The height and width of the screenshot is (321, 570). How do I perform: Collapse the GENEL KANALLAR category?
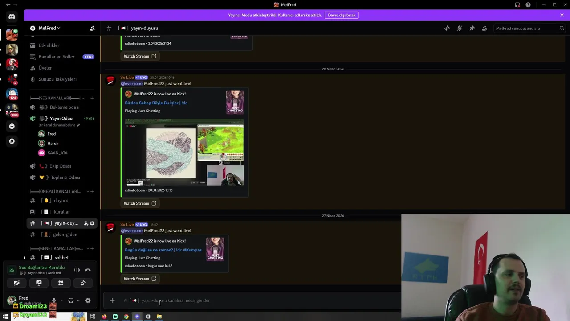pos(87,248)
